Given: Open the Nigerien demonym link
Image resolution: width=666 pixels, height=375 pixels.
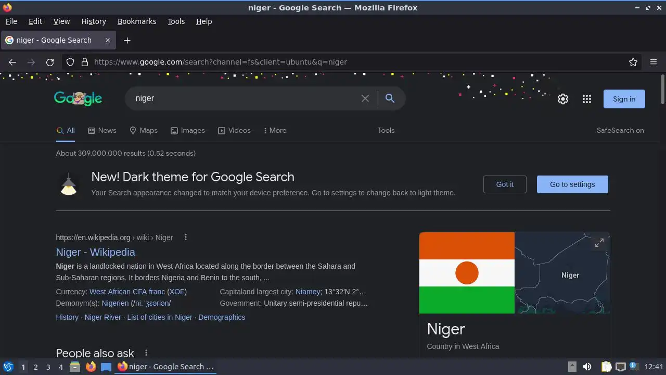Looking at the screenshot, I should (x=115, y=303).
